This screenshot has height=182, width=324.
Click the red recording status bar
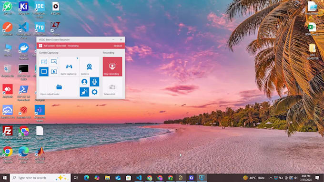[x=81, y=46]
